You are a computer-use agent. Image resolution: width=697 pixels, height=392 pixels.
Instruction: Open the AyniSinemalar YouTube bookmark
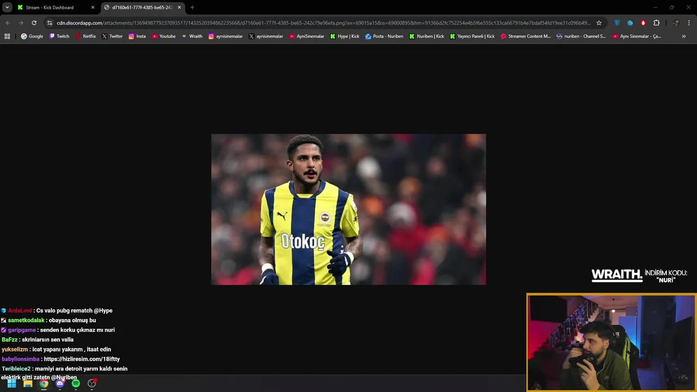[x=307, y=36]
